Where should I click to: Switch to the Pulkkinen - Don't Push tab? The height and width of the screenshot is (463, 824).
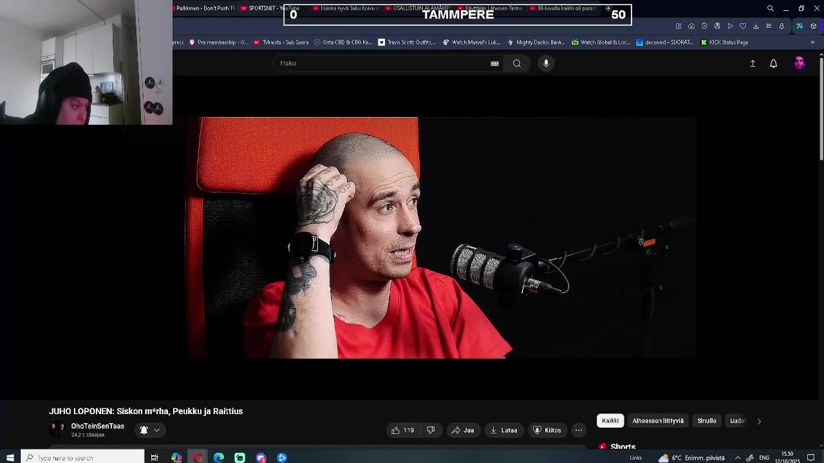(205, 8)
